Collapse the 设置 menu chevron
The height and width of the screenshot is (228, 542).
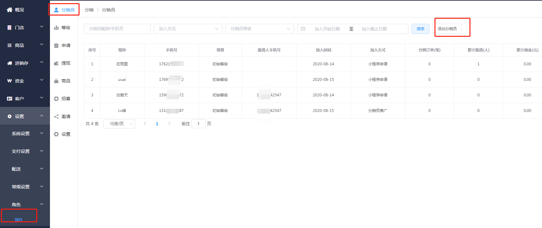[x=42, y=116]
